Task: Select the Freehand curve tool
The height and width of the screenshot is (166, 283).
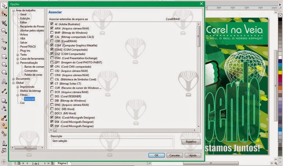Action: point(4,40)
